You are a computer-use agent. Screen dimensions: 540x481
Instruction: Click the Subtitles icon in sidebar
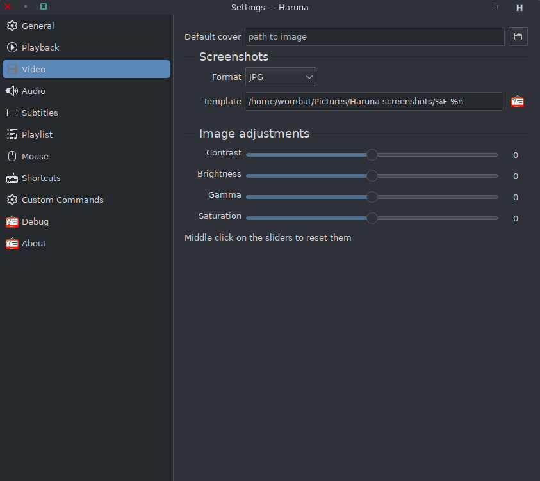12,113
